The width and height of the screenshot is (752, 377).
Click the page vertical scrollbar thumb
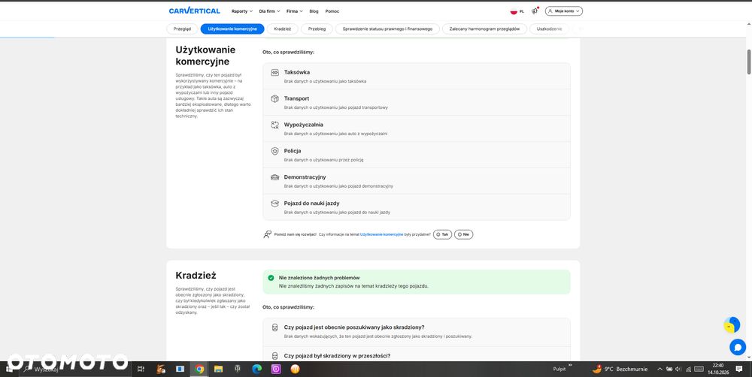click(x=749, y=62)
